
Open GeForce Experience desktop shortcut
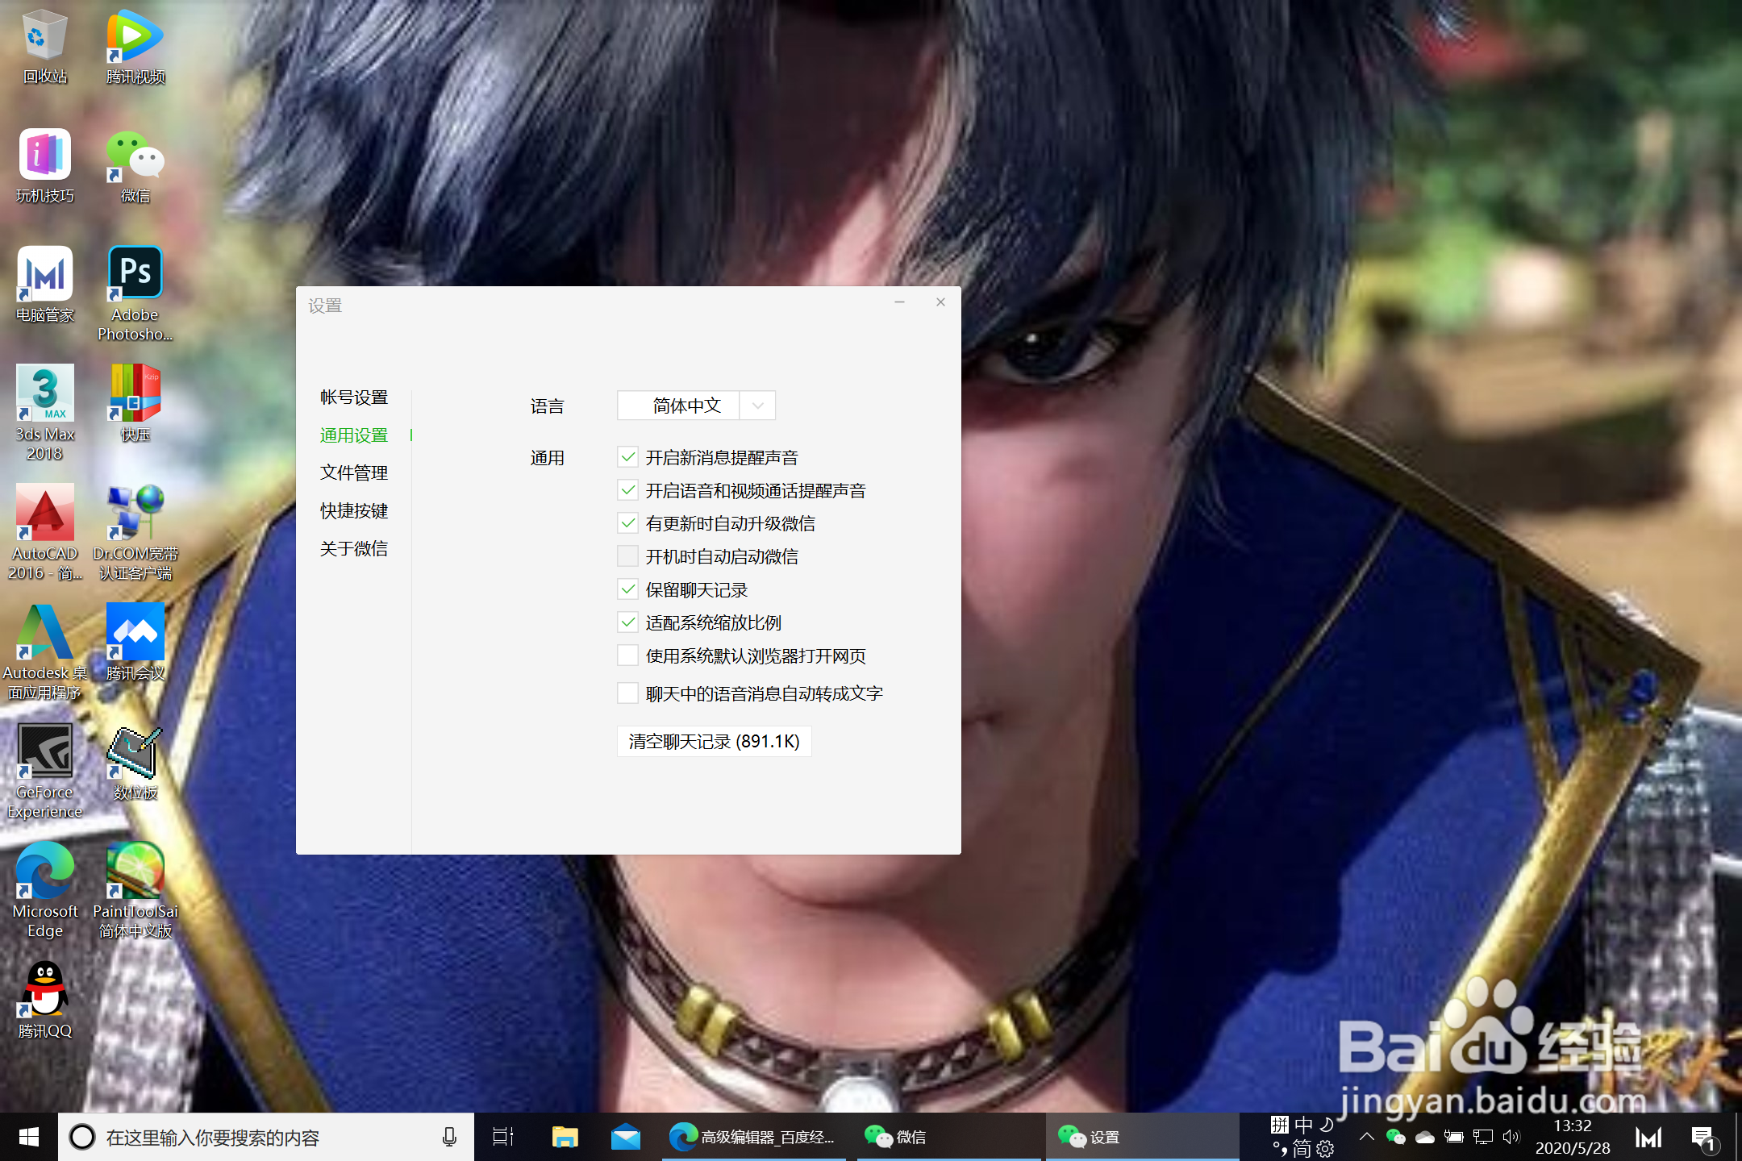(44, 771)
